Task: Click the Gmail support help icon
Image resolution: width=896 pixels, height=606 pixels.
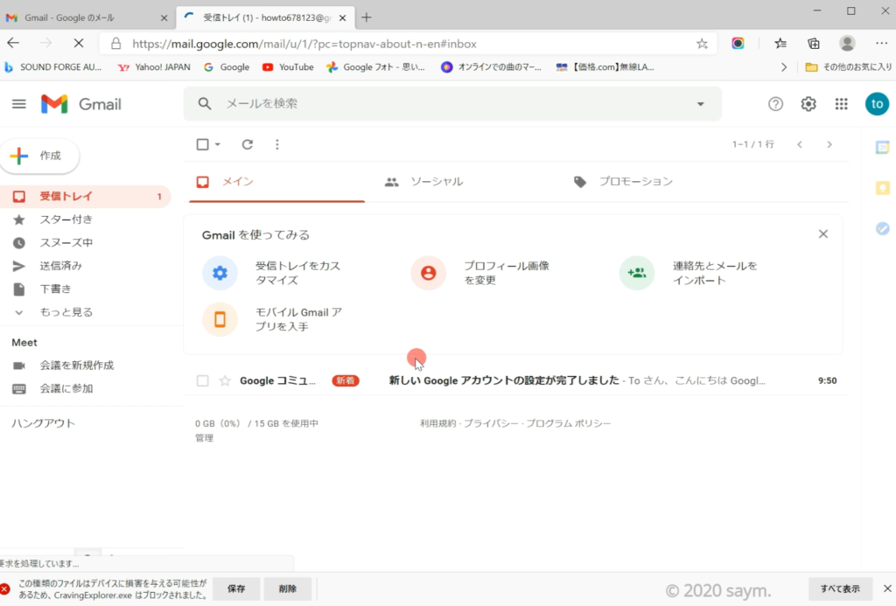Action: 775,104
